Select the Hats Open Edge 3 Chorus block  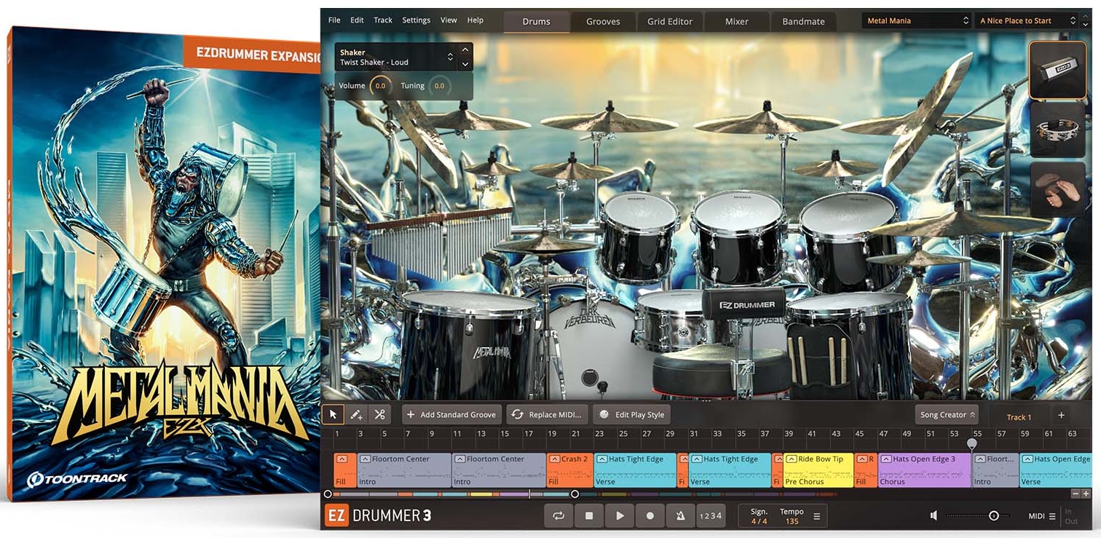[x=925, y=470]
